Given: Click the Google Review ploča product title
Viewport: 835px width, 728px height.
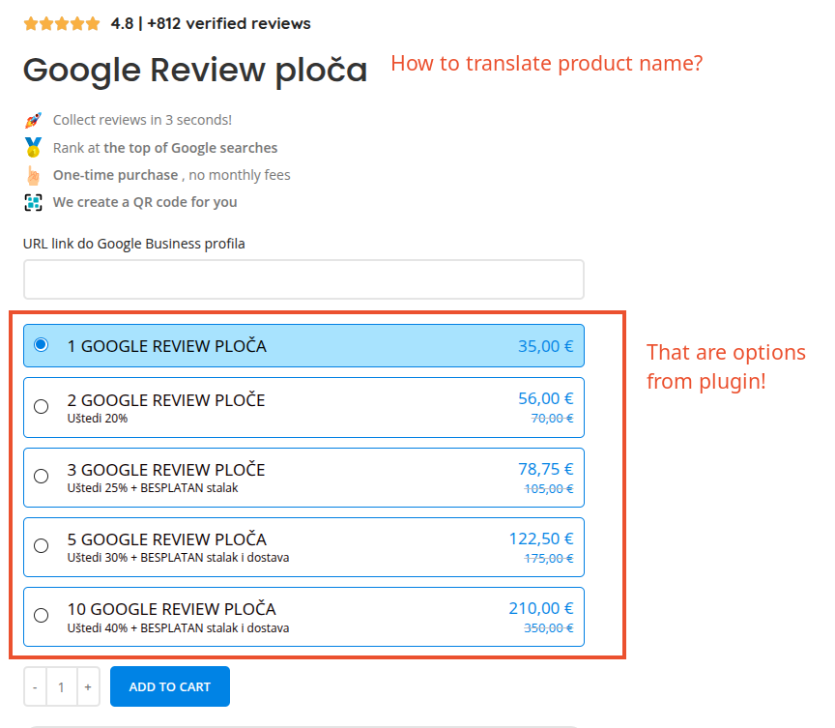Looking at the screenshot, I should click(195, 71).
